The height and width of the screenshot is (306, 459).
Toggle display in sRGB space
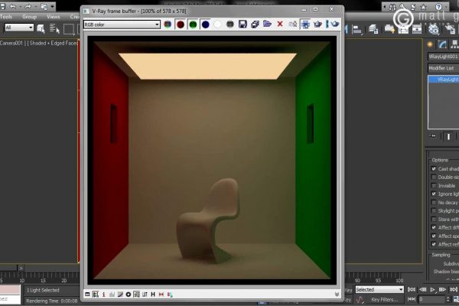click(x=136, y=295)
